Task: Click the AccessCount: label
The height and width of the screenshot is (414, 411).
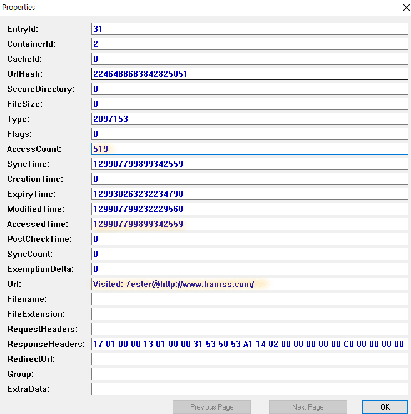Action: [34, 149]
